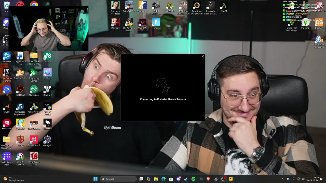
Task: Open Assassin's Creed Black Flag shortcut
Action: pos(210,8)
